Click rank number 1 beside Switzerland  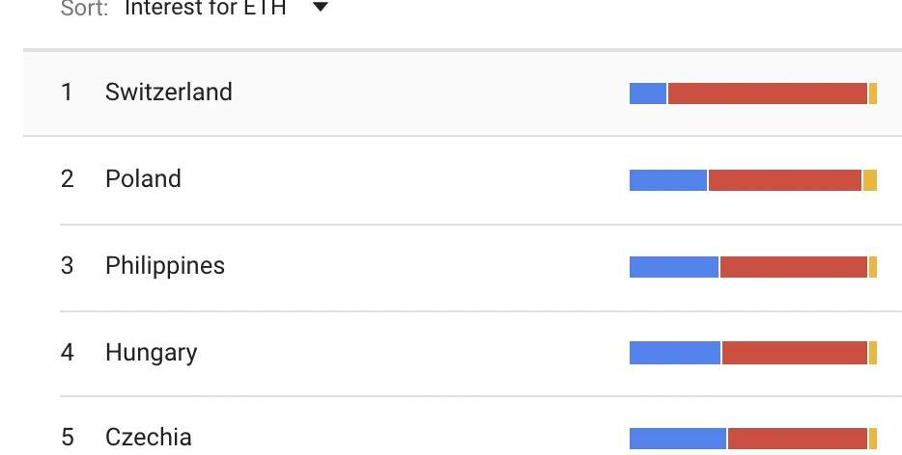click(x=67, y=93)
